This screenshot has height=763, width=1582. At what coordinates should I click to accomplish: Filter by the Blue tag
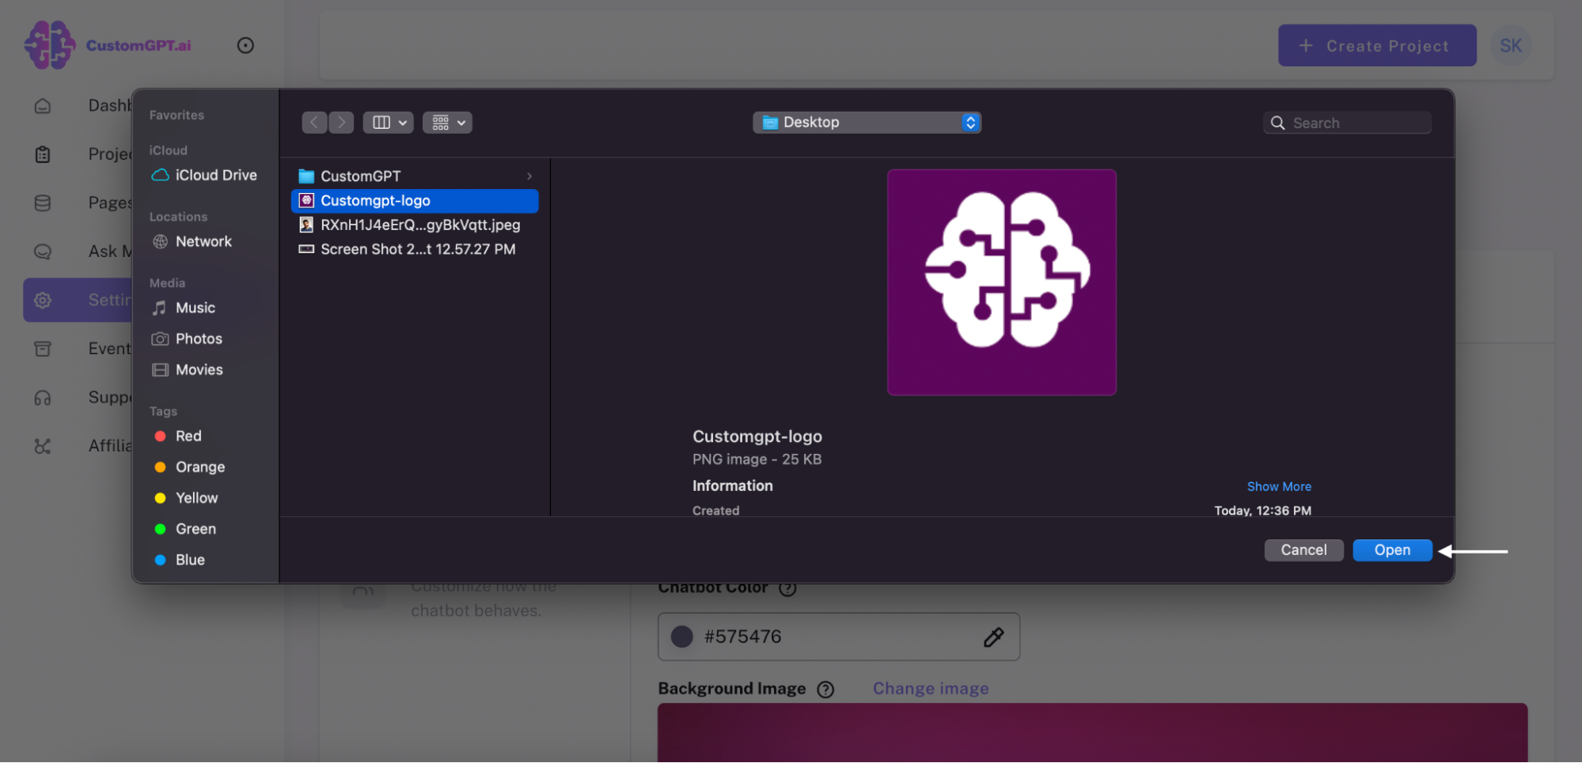[180, 560]
